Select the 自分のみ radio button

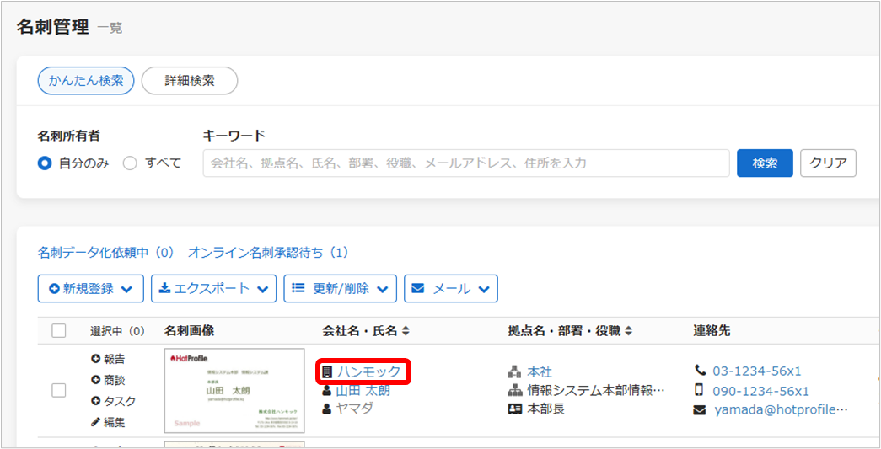(x=46, y=163)
